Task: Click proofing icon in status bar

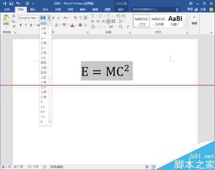Action: pyautogui.click(x=45, y=167)
